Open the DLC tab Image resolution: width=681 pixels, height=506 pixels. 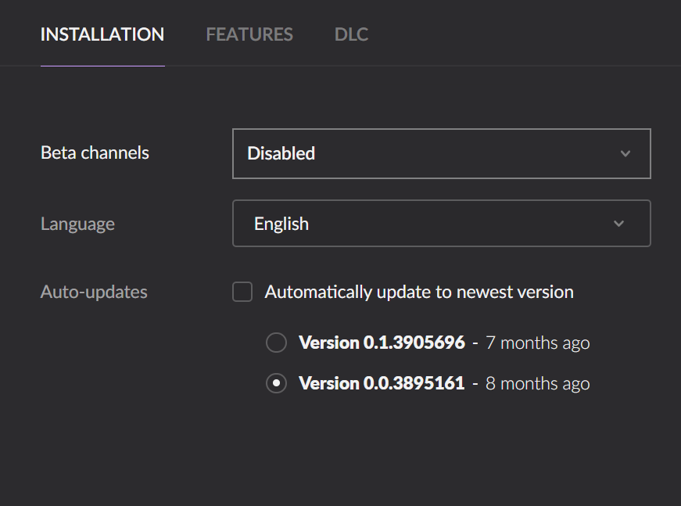351,34
